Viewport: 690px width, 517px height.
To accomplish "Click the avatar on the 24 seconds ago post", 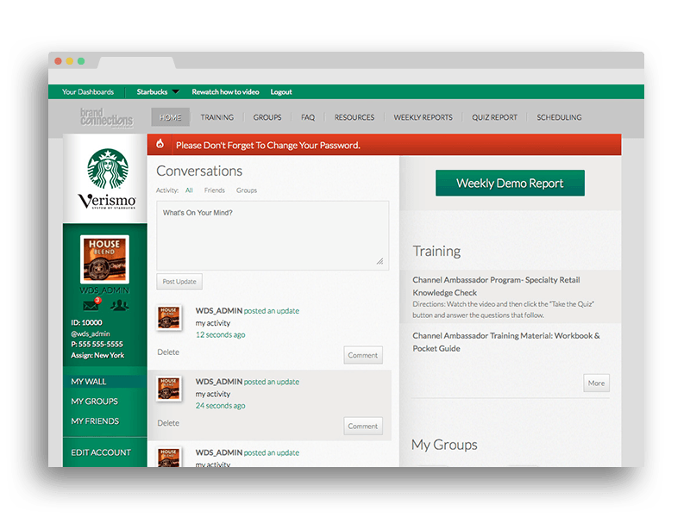I will (169, 389).
